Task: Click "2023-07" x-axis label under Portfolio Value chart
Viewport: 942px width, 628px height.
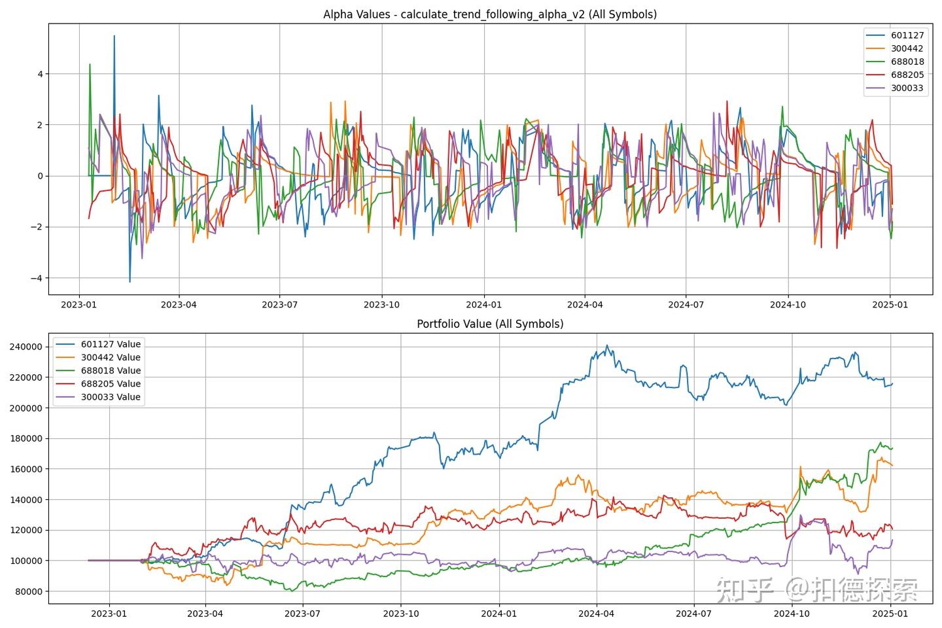Action: (302, 614)
